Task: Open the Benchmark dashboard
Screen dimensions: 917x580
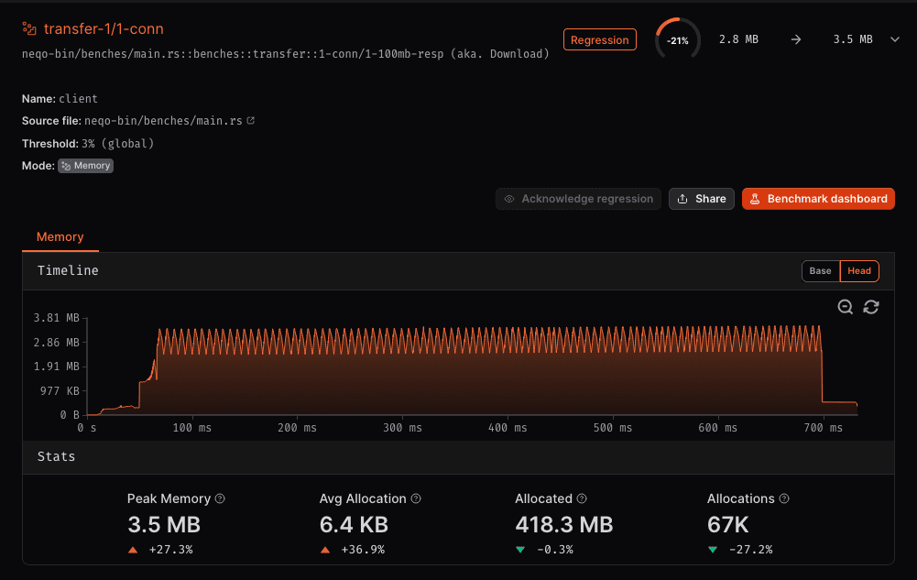Action: pos(818,199)
